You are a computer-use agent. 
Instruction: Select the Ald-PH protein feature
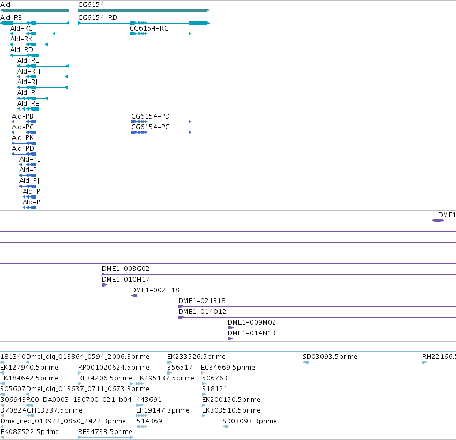(28, 175)
